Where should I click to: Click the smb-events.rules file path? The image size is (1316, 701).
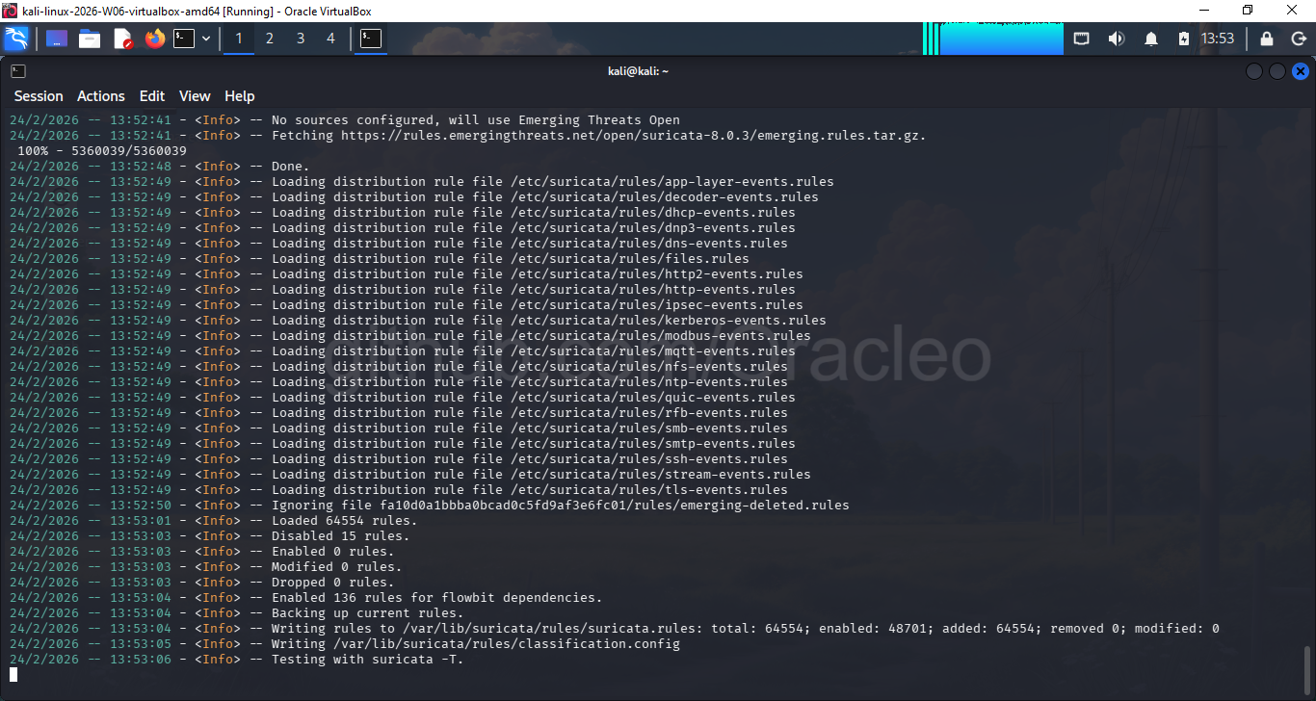(x=649, y=428)
